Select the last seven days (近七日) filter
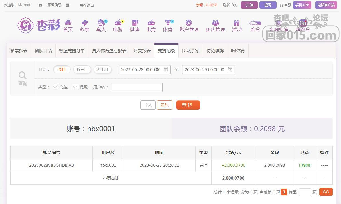 (x=103, y=69)
